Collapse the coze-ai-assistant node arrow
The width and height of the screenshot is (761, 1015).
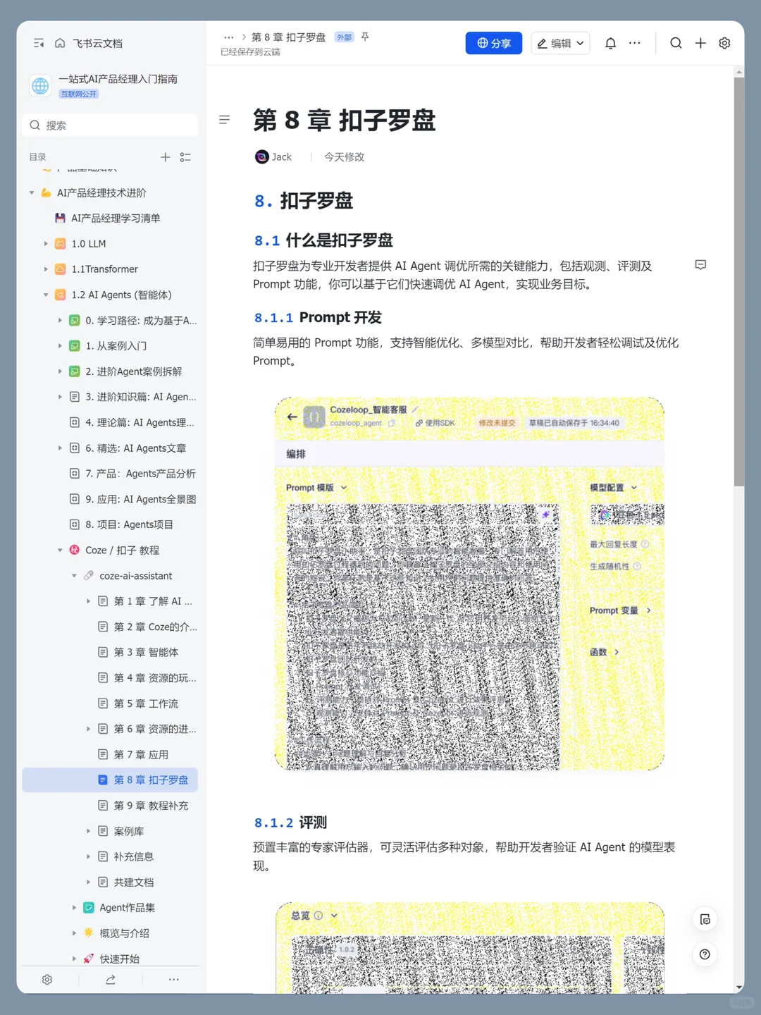click(x=74, y=576)
